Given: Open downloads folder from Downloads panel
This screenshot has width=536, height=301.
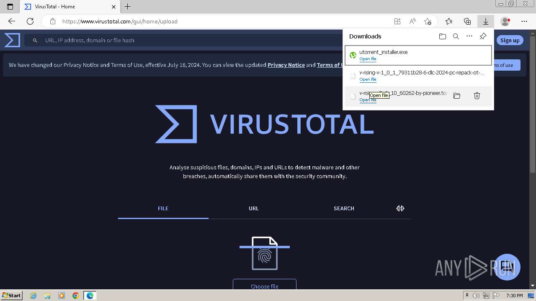Looking at the screenshot, I should [443, 36].
